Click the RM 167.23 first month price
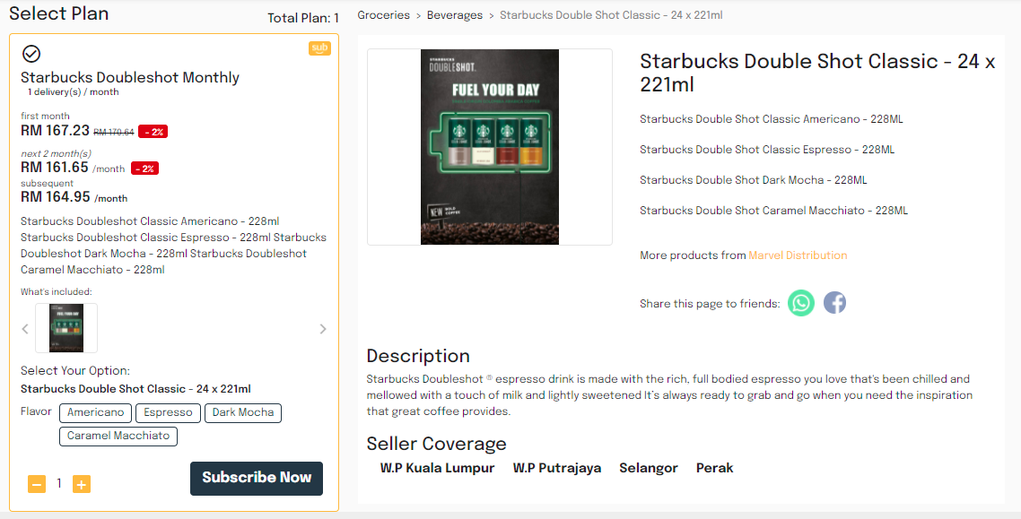 (x=56, y=130)
